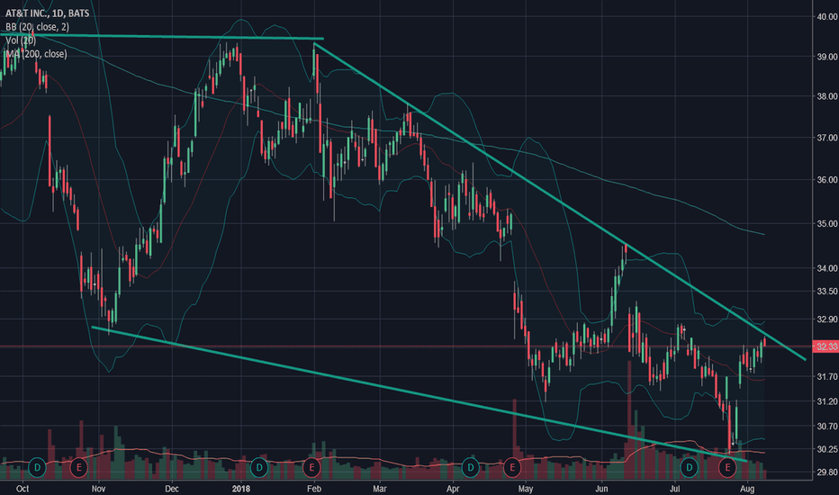Screen dimensions: 839x495
Task: Click the July dividend D marker
Action: click(x=690, y=467)
